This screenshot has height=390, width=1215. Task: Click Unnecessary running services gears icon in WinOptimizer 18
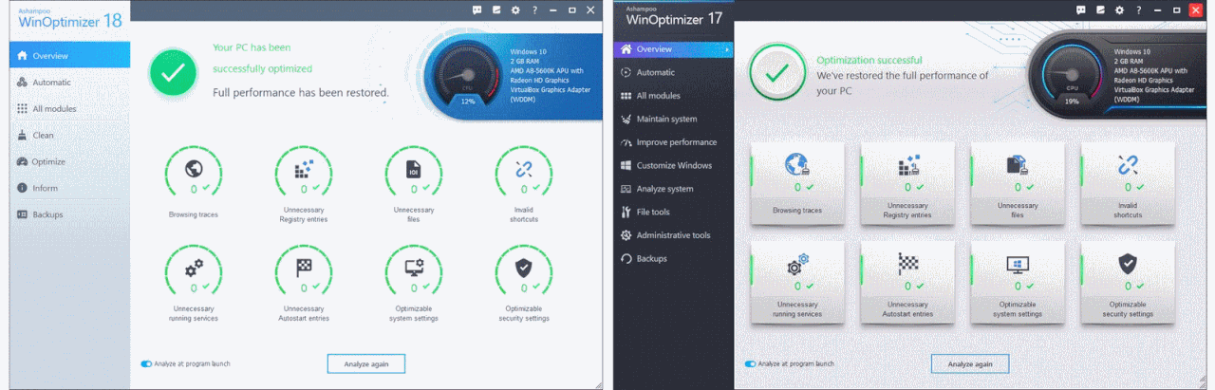coord(194,268)
